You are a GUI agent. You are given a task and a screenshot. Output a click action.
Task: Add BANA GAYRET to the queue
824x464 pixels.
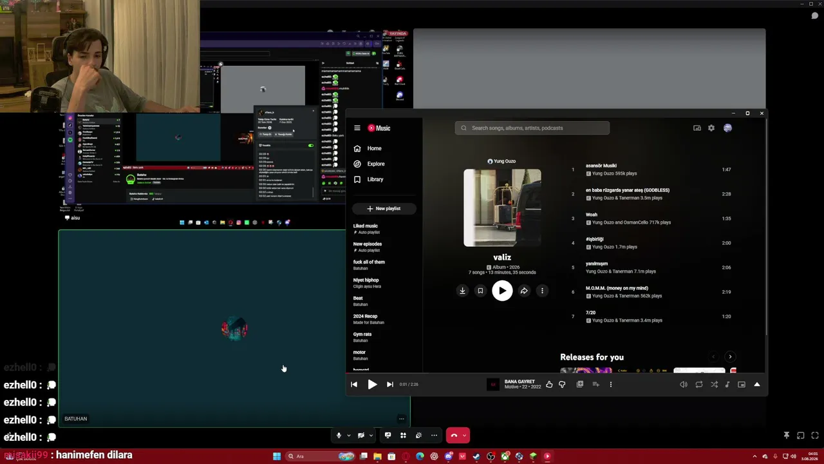[595, 384]
